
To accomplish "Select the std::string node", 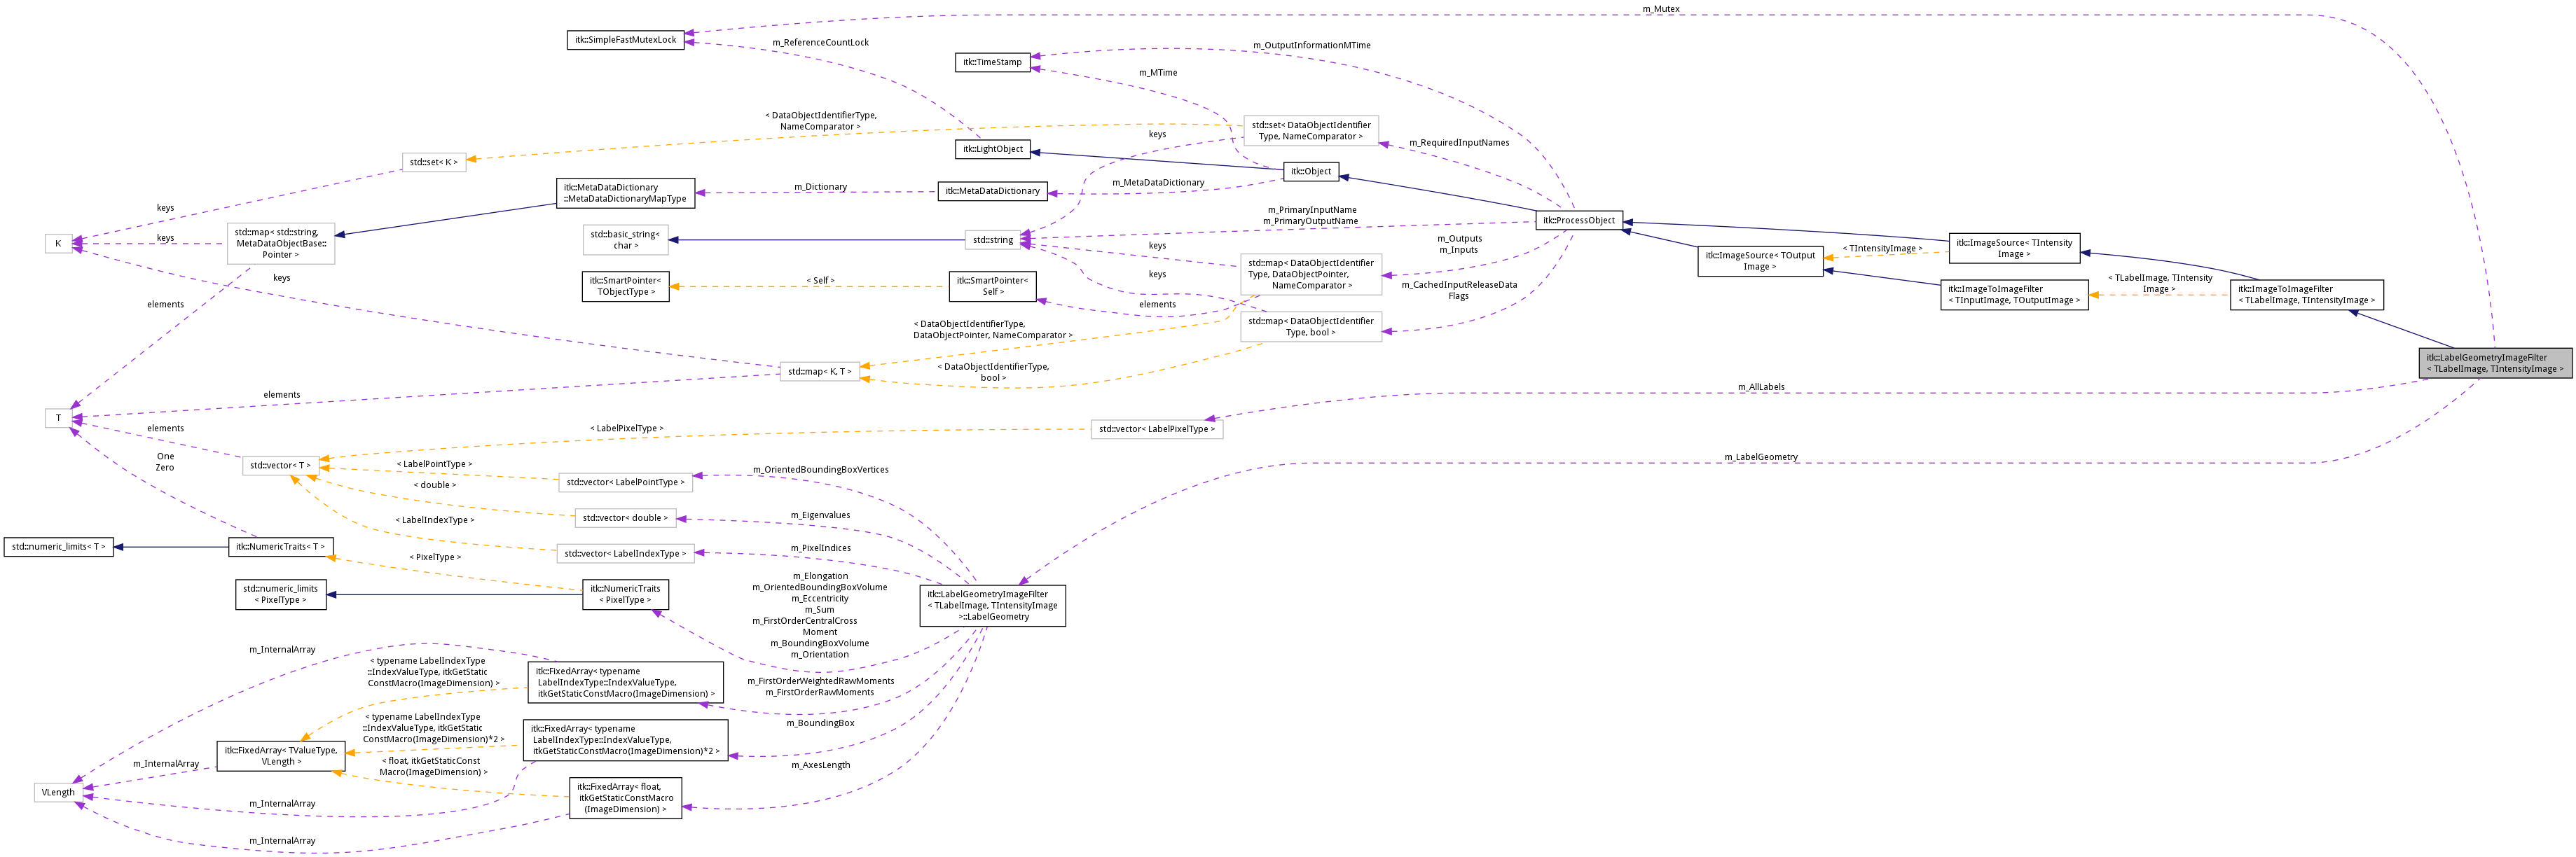I will click(992, 240).
